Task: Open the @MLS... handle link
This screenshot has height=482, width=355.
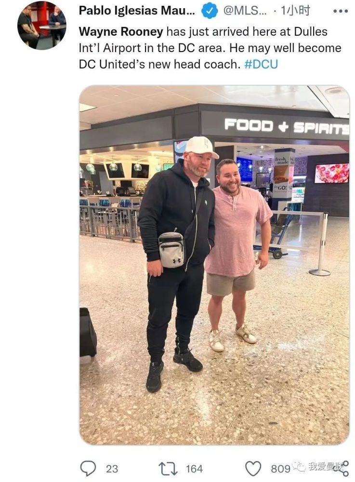Action: pyautogui.click(x=245, y=11)
